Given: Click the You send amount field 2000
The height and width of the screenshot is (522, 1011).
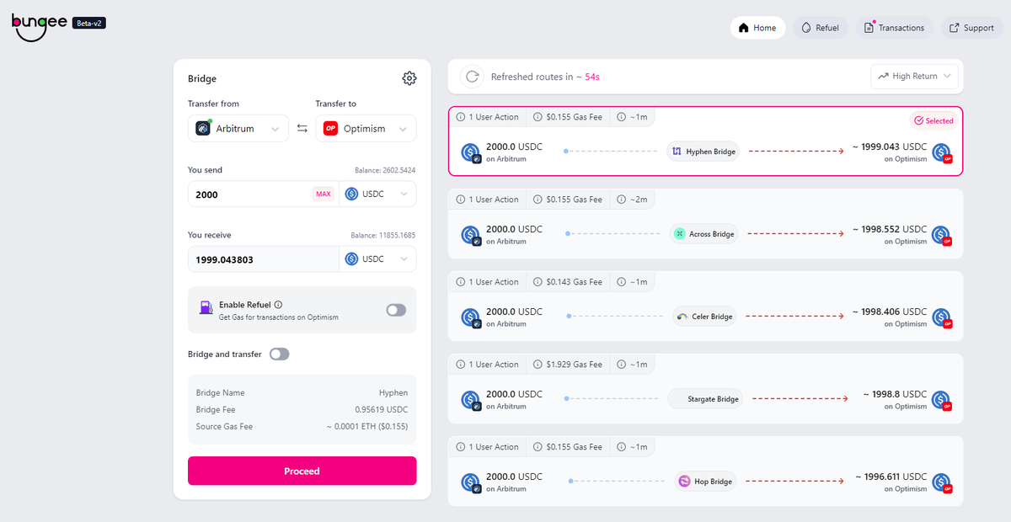Looking at the screenshot, I should point(250,194).
